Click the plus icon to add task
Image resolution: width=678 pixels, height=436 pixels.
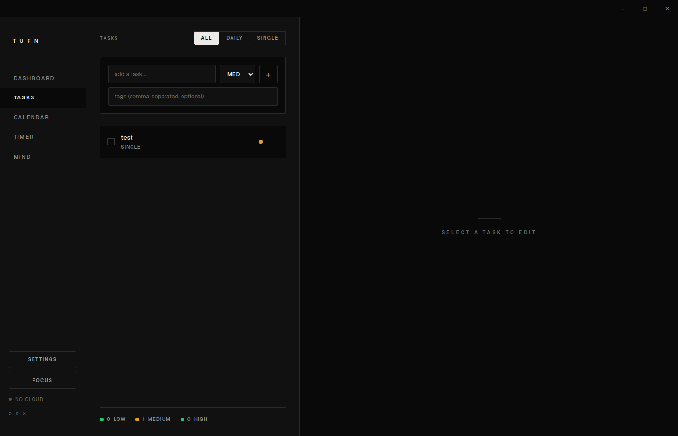[268, 74]
